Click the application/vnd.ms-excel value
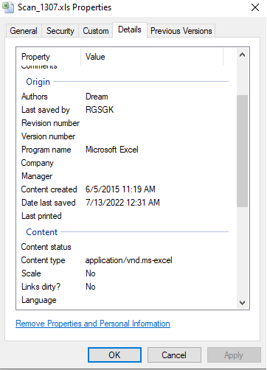 [x=128, y=260]
